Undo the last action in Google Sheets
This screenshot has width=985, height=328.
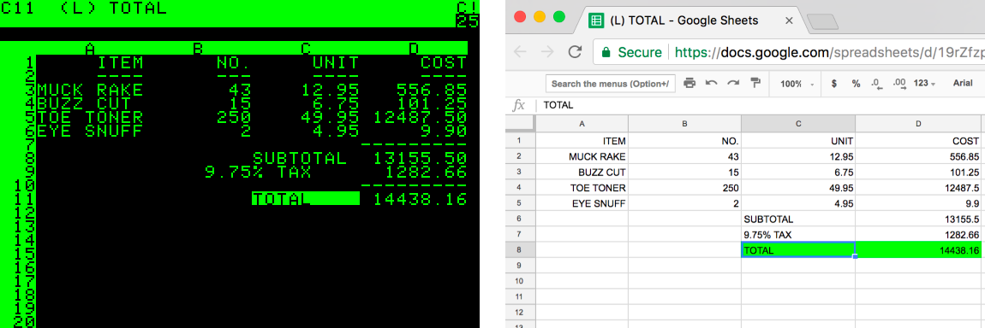[x=711, y=83]
